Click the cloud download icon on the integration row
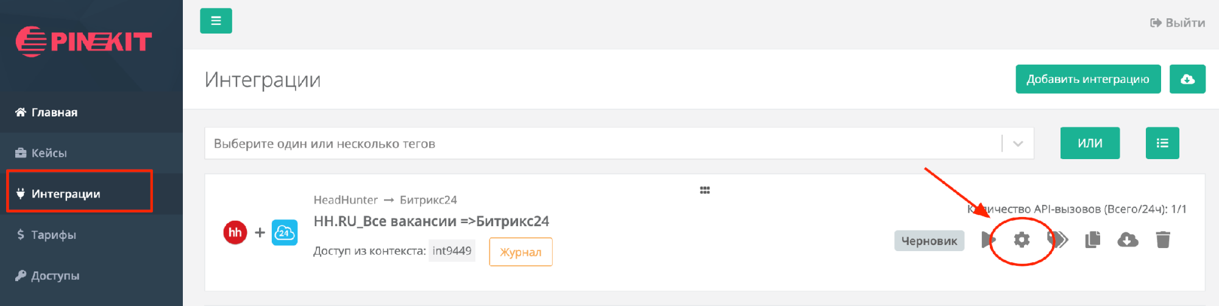This screenshot has width=1219, height=306. pos(1128,240)
